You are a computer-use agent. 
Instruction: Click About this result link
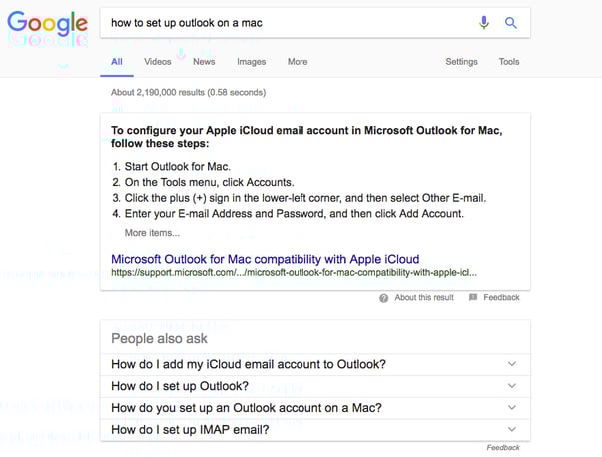tap(424, 297)
